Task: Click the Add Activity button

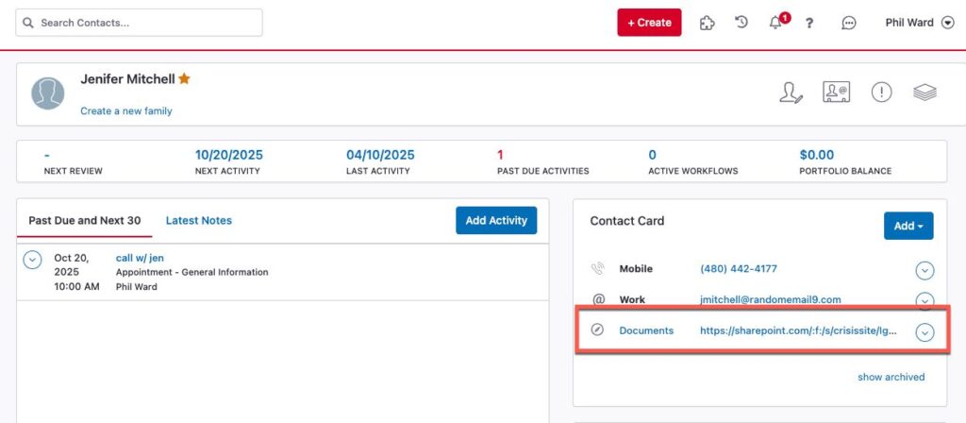Action: click(495, 221)
